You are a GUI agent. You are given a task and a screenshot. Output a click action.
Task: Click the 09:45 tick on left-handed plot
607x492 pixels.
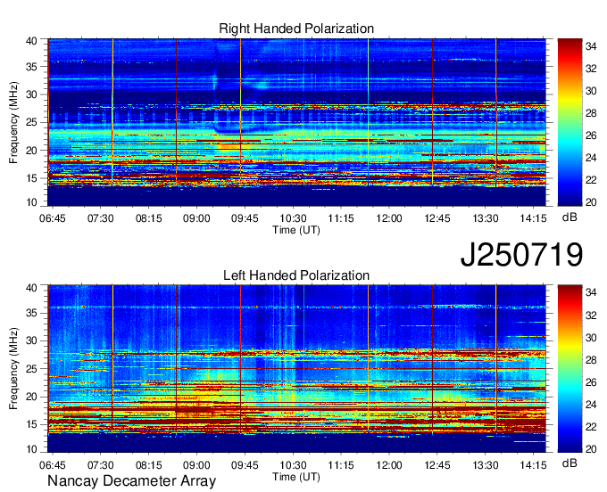point(245,465)
